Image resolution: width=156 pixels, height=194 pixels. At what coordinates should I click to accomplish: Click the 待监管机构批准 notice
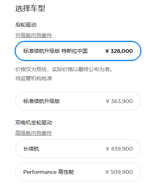point(34,78)
